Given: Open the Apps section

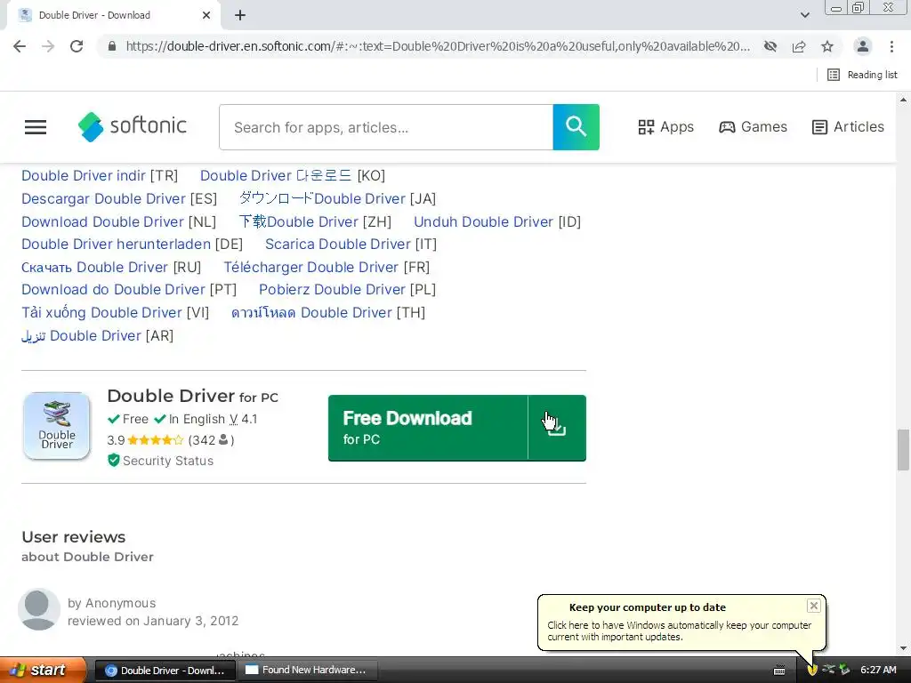Looking at the screenshot, I should point(665,126).
